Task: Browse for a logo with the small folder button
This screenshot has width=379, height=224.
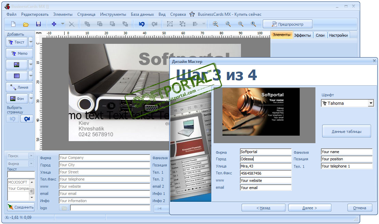Action: pyautogui.click(x=64, y=208)
